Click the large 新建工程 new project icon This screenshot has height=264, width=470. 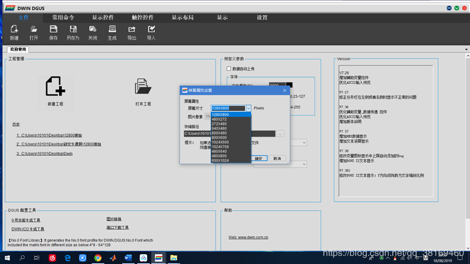(55, 86)
